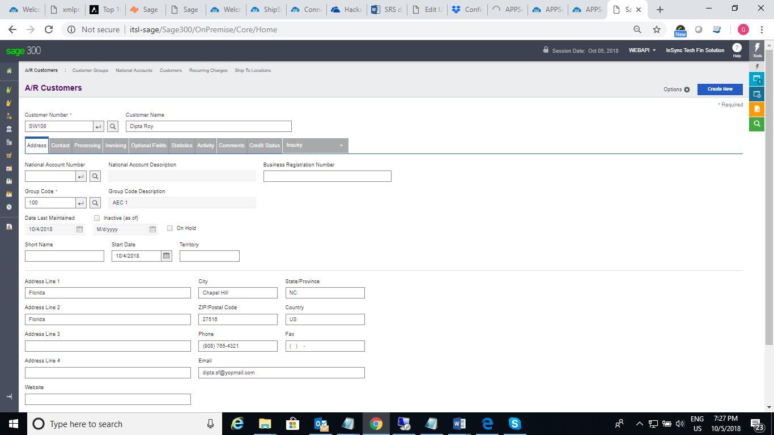Switch to the Activity tab
The image size is (774, 435).
206,146
